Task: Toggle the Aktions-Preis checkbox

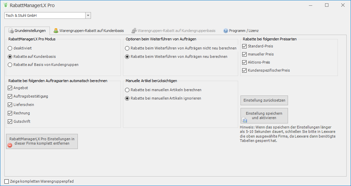Action: 244,62
